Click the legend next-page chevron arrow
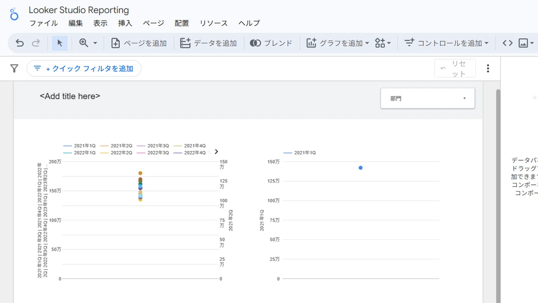Viewport: 538px width, 303px height. (216, 152)
